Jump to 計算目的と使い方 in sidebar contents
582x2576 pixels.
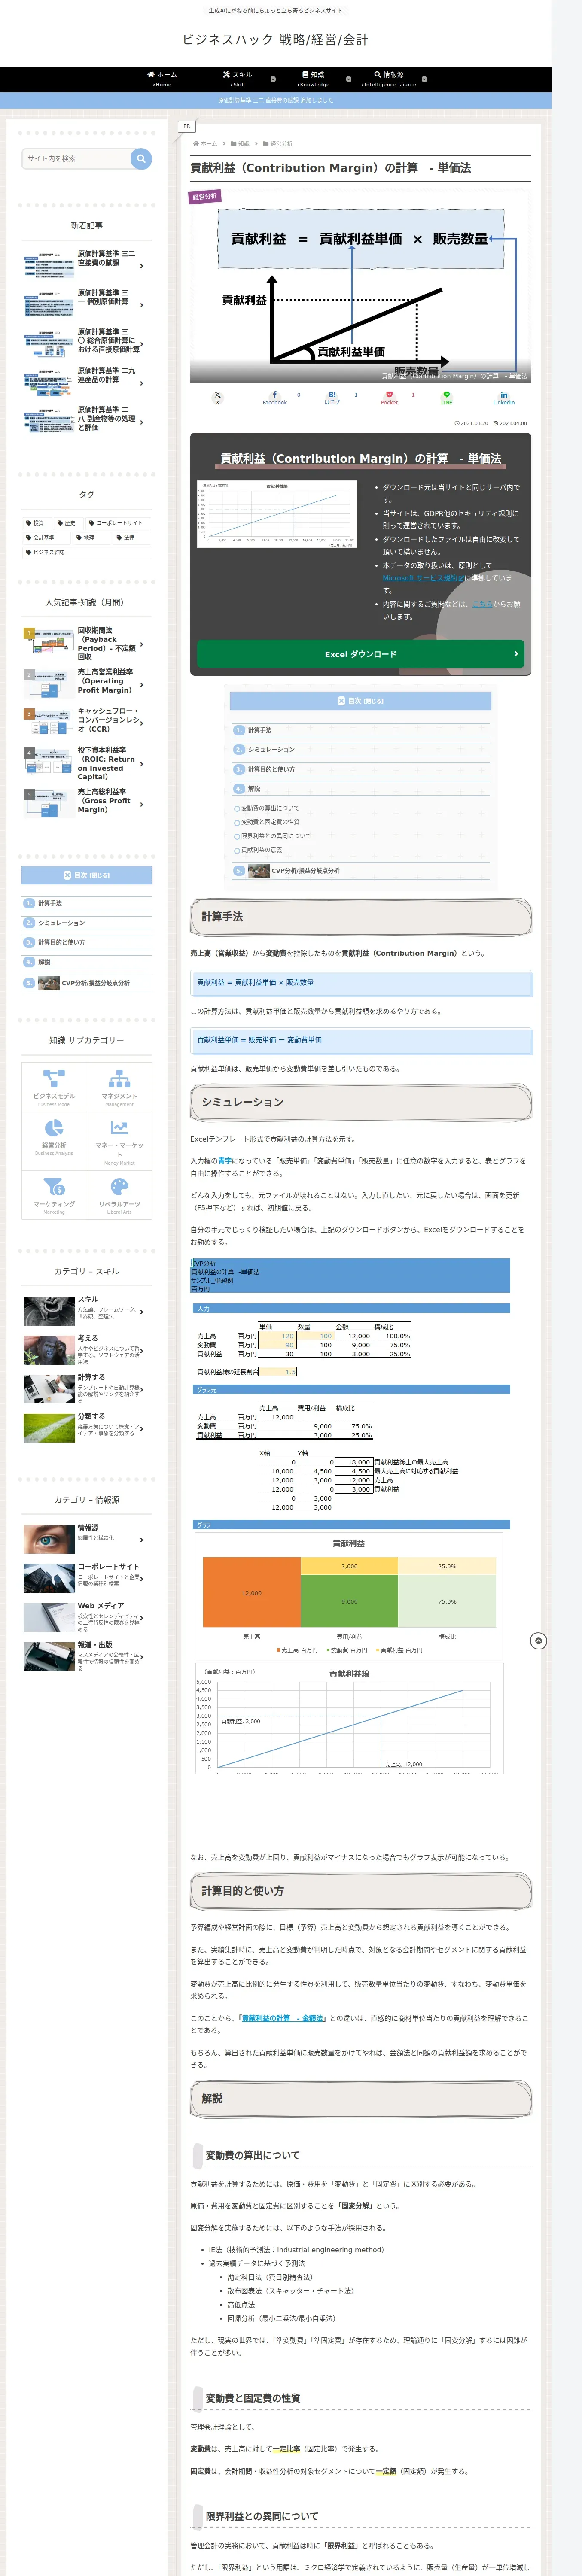(x=62, y=942)
